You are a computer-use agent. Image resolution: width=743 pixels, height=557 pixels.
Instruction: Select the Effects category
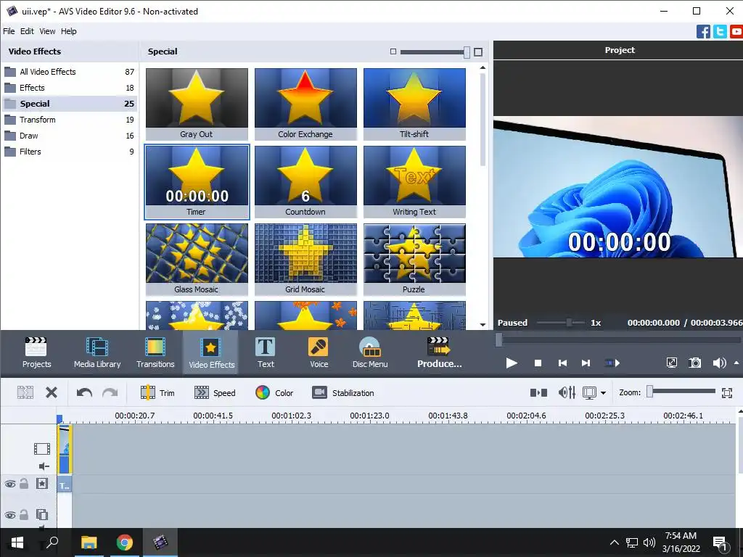coord(69,88)
